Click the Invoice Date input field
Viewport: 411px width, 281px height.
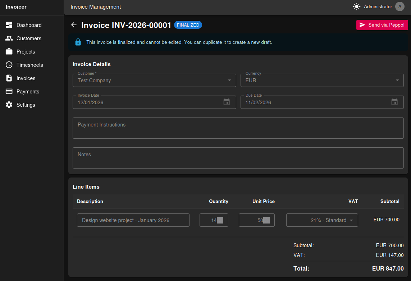tap(154, 102)
